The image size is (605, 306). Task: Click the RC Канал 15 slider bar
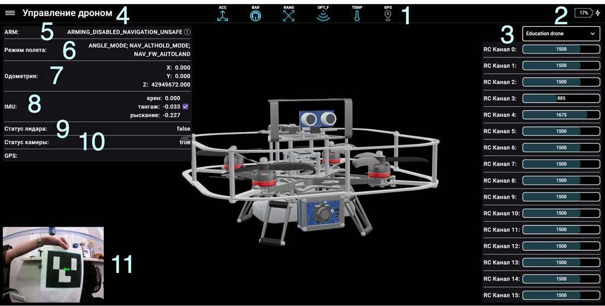[561, 295]
